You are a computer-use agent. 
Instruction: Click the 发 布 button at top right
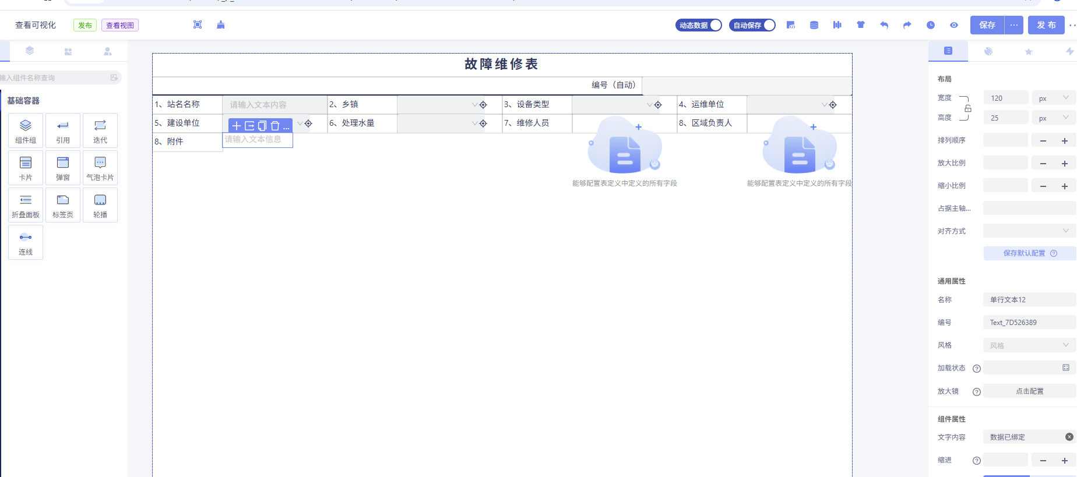click(1046, 25)
